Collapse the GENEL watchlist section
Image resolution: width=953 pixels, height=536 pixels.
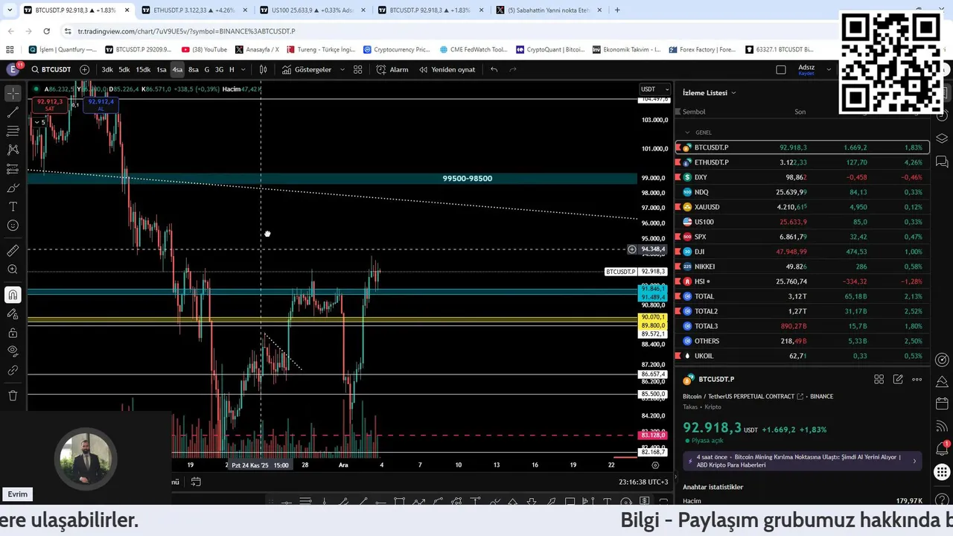pos(687,133)
